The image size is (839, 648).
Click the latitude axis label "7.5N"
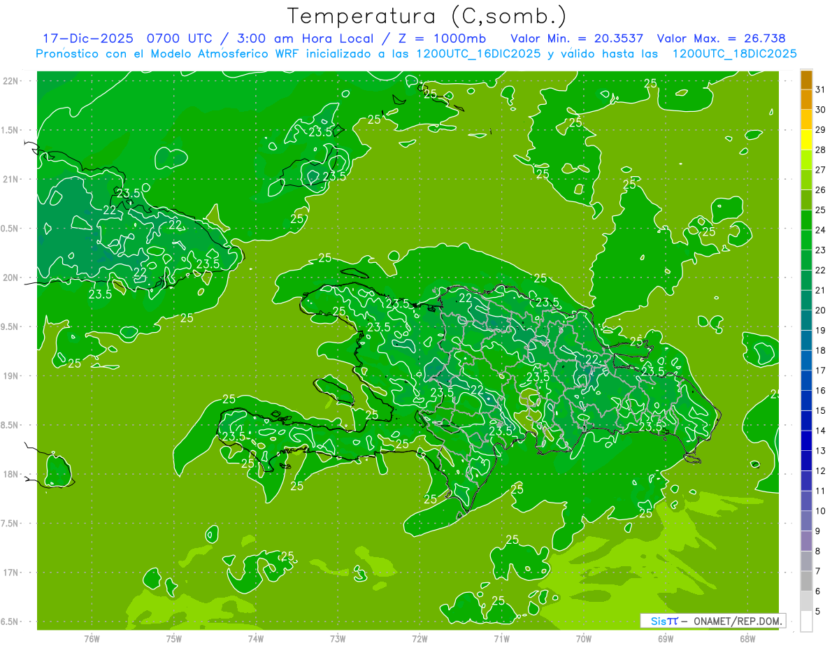coord(10,524)
